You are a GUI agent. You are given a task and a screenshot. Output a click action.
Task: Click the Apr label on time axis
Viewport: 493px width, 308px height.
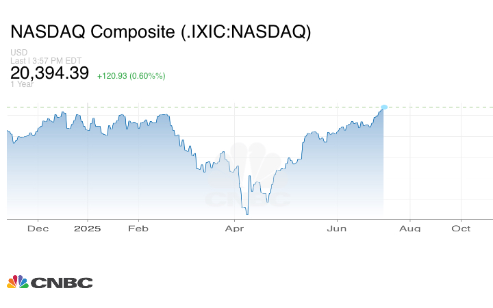235,229
